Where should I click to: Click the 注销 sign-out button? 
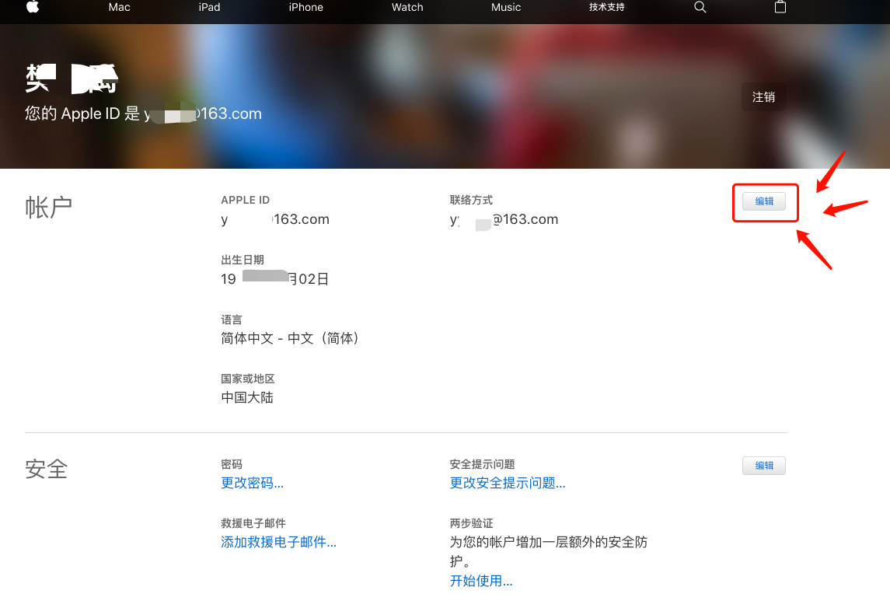click(x=764, y=97)
